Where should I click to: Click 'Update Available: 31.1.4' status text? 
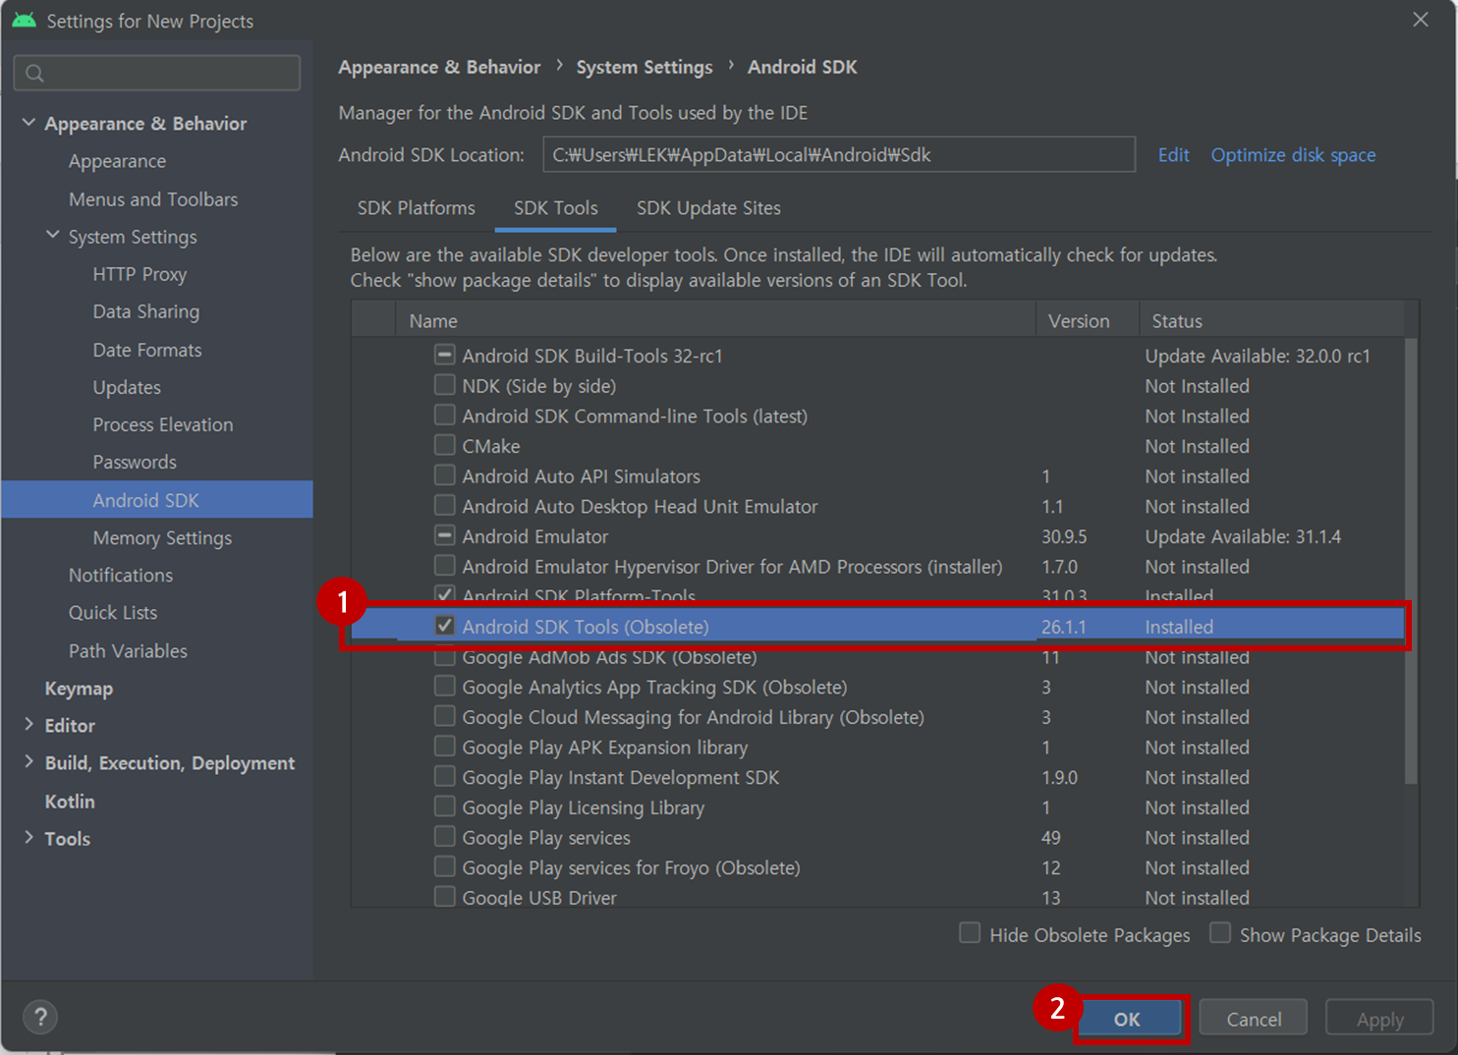tap(1243, 536)
